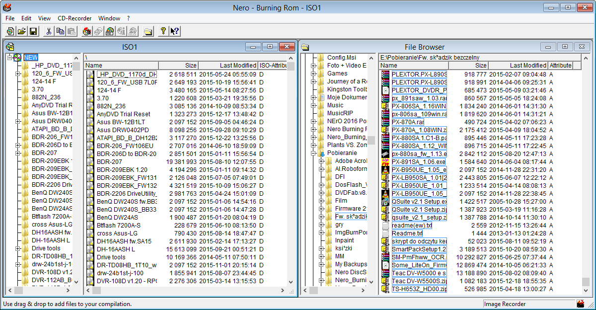Screen dimensions: 596x310
Task: Open an existing compilation via toolbar
Action: click(x=22, y=31)
